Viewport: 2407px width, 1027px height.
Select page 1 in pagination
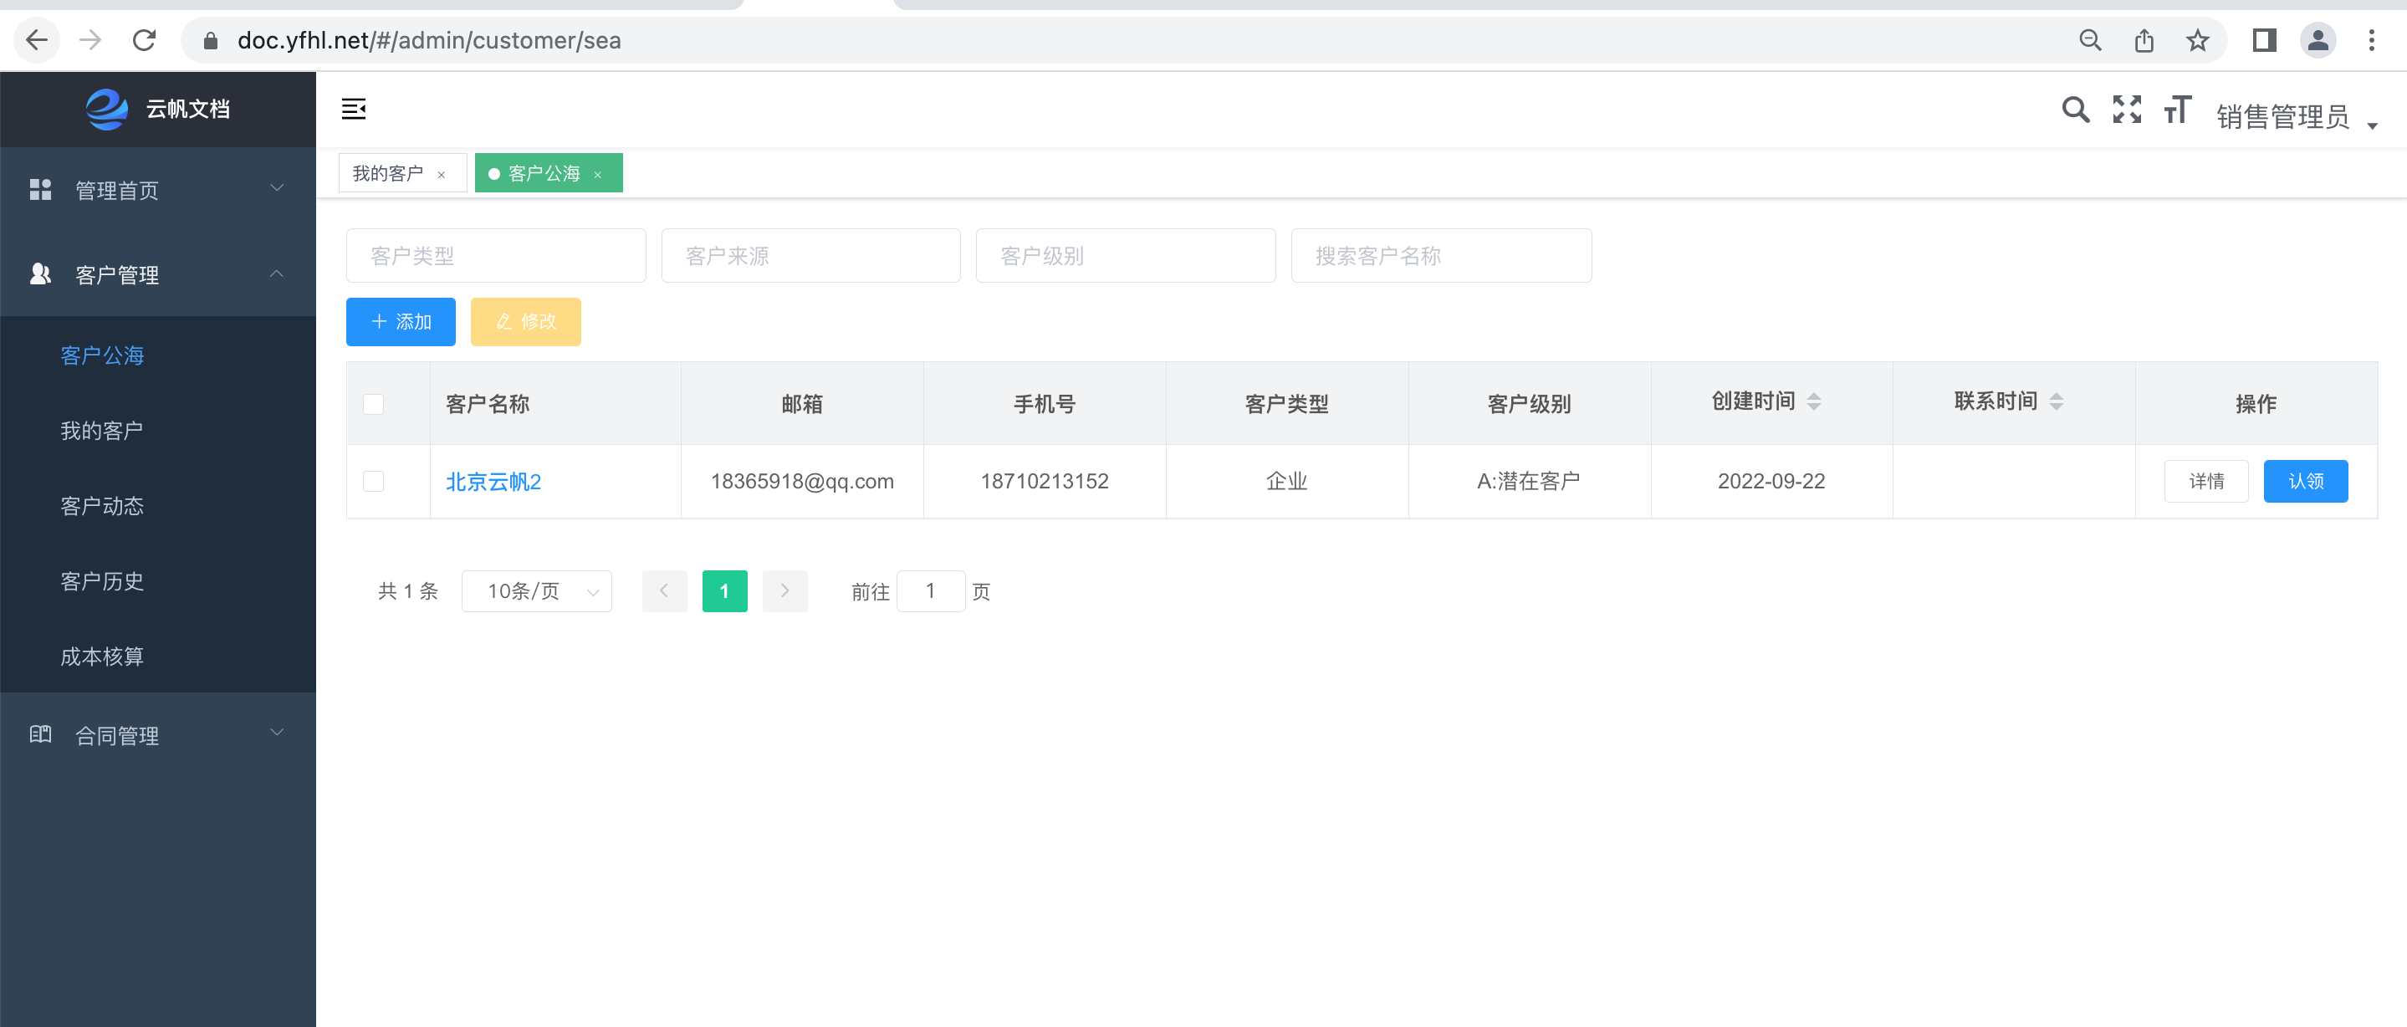point(725,591)
